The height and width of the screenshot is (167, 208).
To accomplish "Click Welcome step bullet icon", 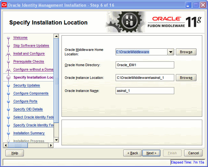I will (9, 38).
